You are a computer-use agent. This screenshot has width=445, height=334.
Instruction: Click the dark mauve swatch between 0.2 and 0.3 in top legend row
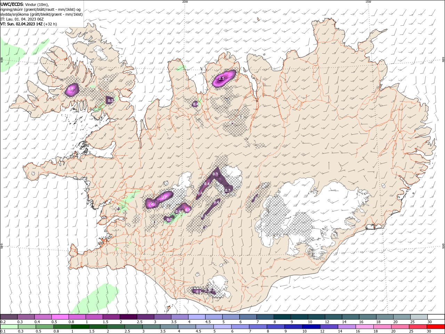click(x=9, y=317)
